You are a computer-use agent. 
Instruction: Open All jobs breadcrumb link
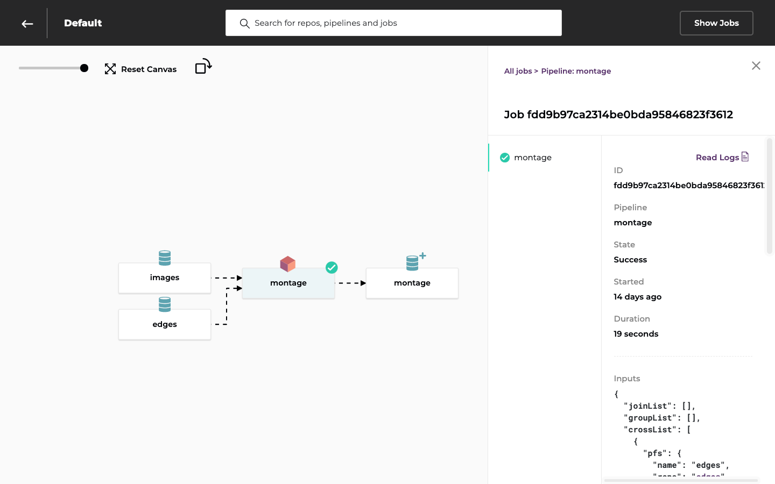518,71
